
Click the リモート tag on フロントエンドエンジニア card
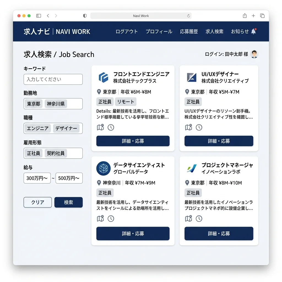(126, 102)
